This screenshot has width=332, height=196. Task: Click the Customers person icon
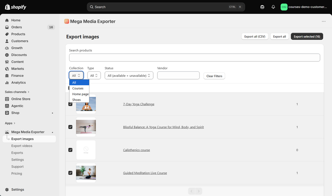point(7,41)
